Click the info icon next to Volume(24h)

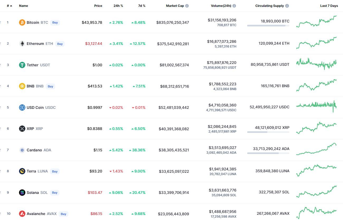tap(234, 6)
